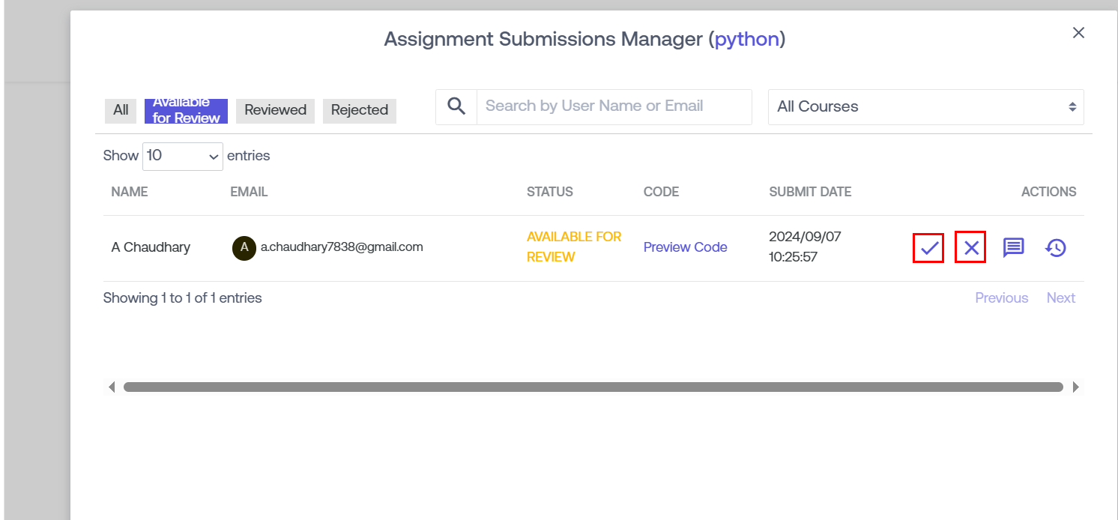The width and height of the screenshot is (1118, 520).
Task: Select the Available for Review tab
Action: [186, 110]
